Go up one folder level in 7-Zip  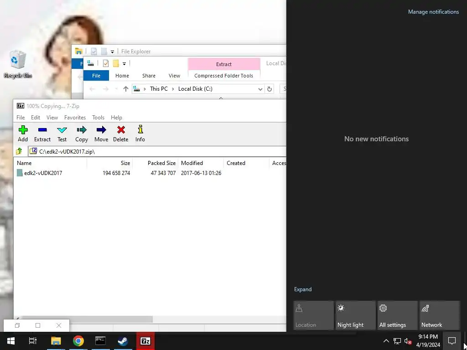pyautogui.click(x=19, y=151)
